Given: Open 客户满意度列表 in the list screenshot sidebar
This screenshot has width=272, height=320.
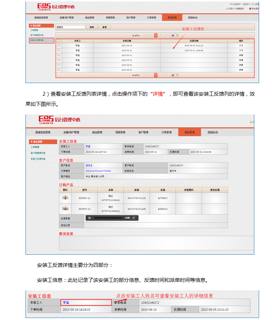Looking at the screenshot, I should click(x=37, y=35).
